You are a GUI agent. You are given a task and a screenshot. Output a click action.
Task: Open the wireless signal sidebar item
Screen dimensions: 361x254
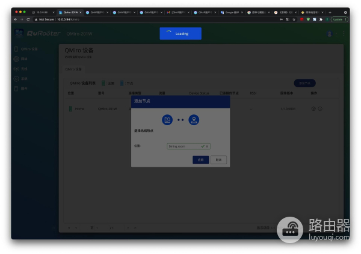[20, 69]
